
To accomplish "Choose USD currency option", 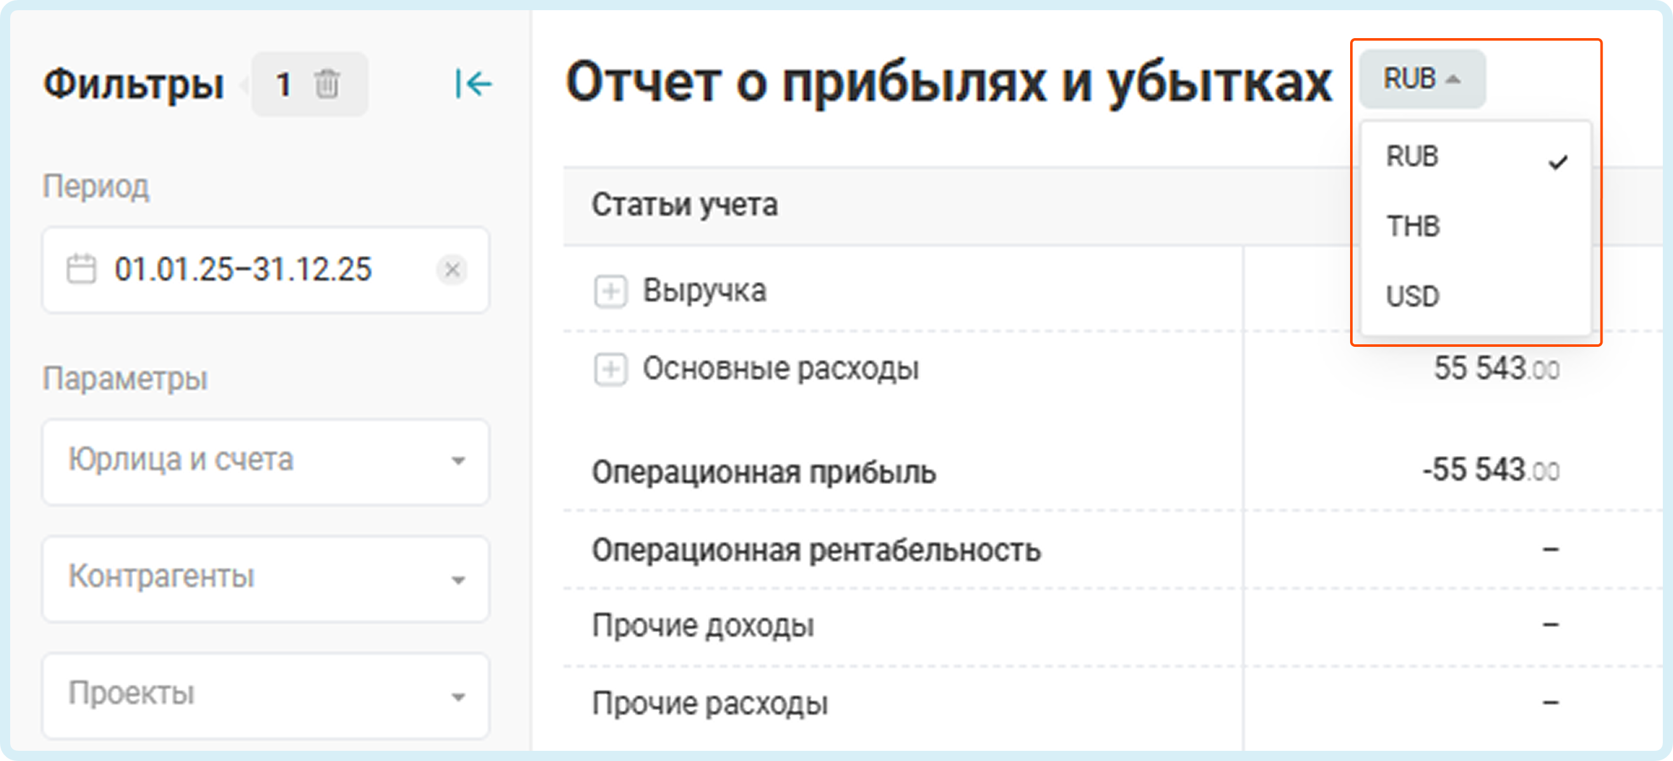I will (1413, 297).
